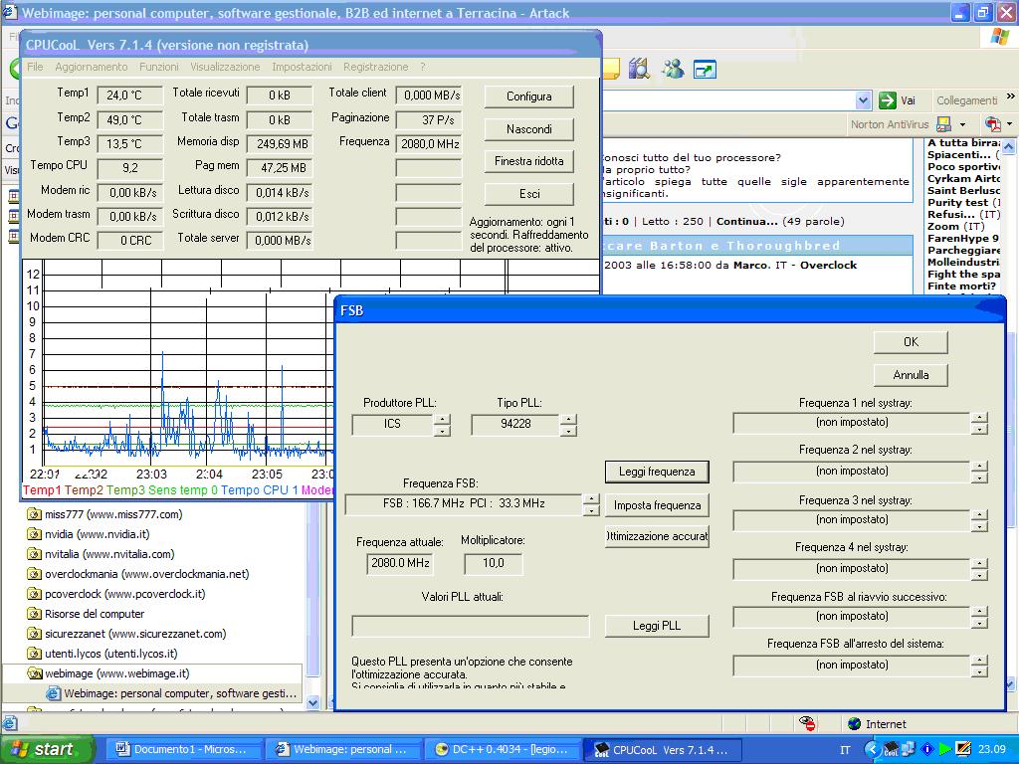Click the Risorse del computer folder icon
The width and height of the screenshot is (1019, 764).
coord(34,614)
